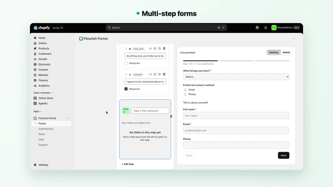Select the Email radio option
Viewport: 333px width, 187px height.
tap(185, 90)
